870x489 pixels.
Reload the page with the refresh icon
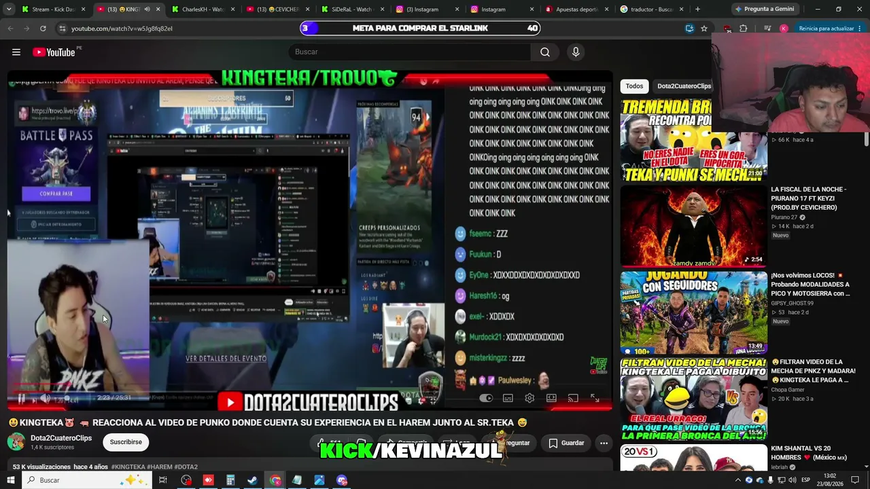click(43, 29)
